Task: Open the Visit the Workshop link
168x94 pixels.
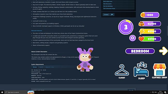Action: (x=108, y=6)
